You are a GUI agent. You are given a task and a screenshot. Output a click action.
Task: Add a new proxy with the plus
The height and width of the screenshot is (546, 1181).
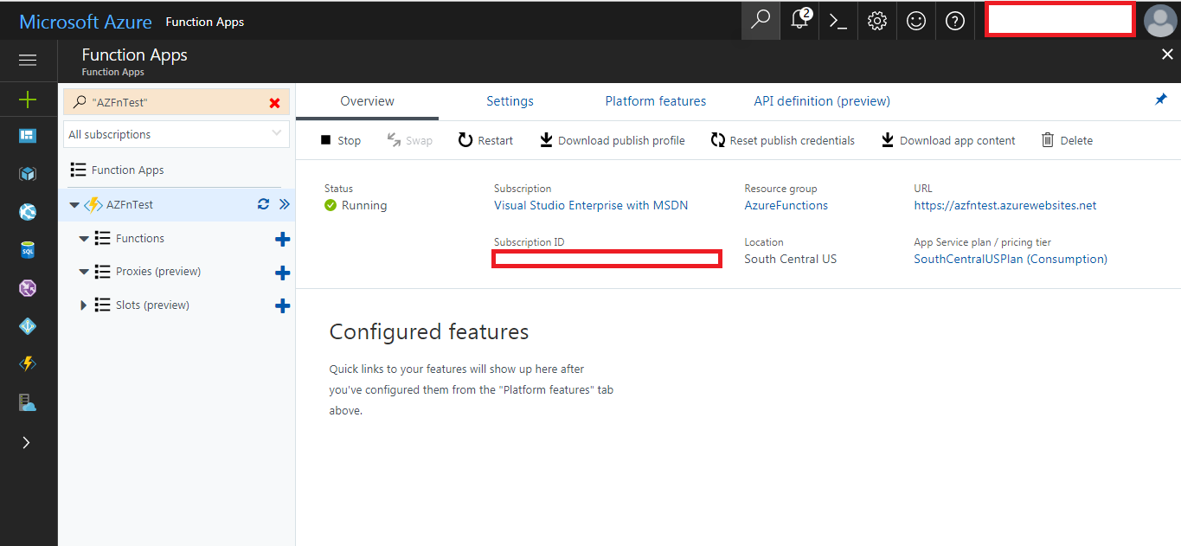tap(282, 273)
